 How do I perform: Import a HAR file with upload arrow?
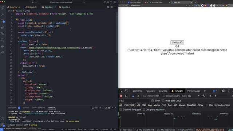point(210,96)
